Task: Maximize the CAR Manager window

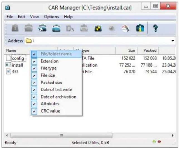Action: point(156,6)
